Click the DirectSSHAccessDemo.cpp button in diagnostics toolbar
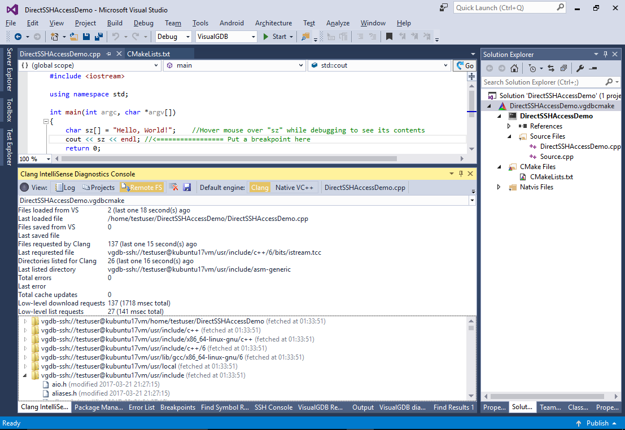Viewport: 625px width, 430px height. click(x=365, y=187)
